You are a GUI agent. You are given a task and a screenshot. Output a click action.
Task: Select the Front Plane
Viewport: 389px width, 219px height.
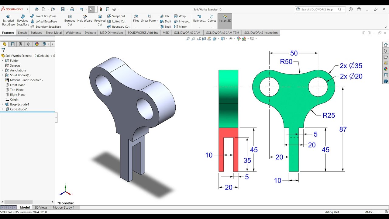[15, 85]
